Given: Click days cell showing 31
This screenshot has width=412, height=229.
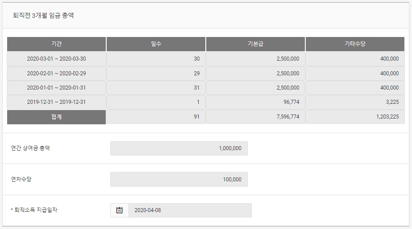Looking at the screenshot, I should tap(156, 88).
